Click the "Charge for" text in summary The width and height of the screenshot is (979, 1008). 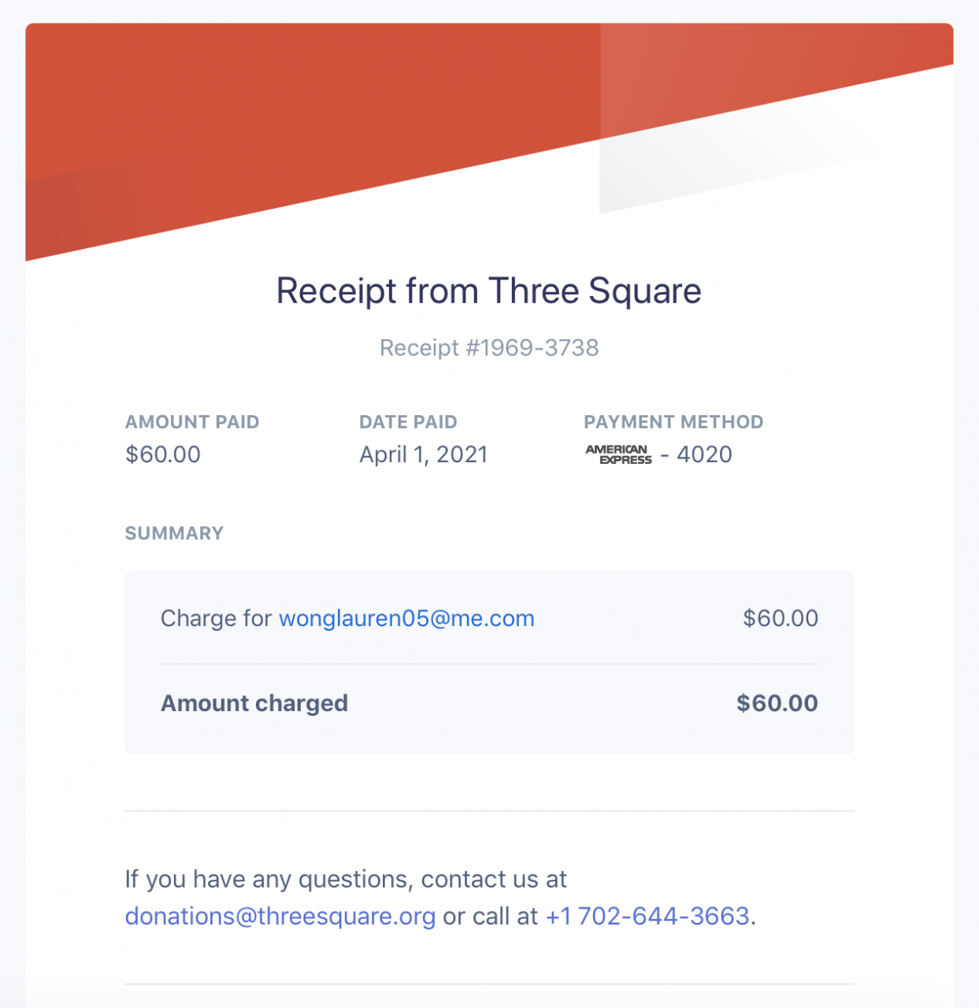tap(216, 618)
